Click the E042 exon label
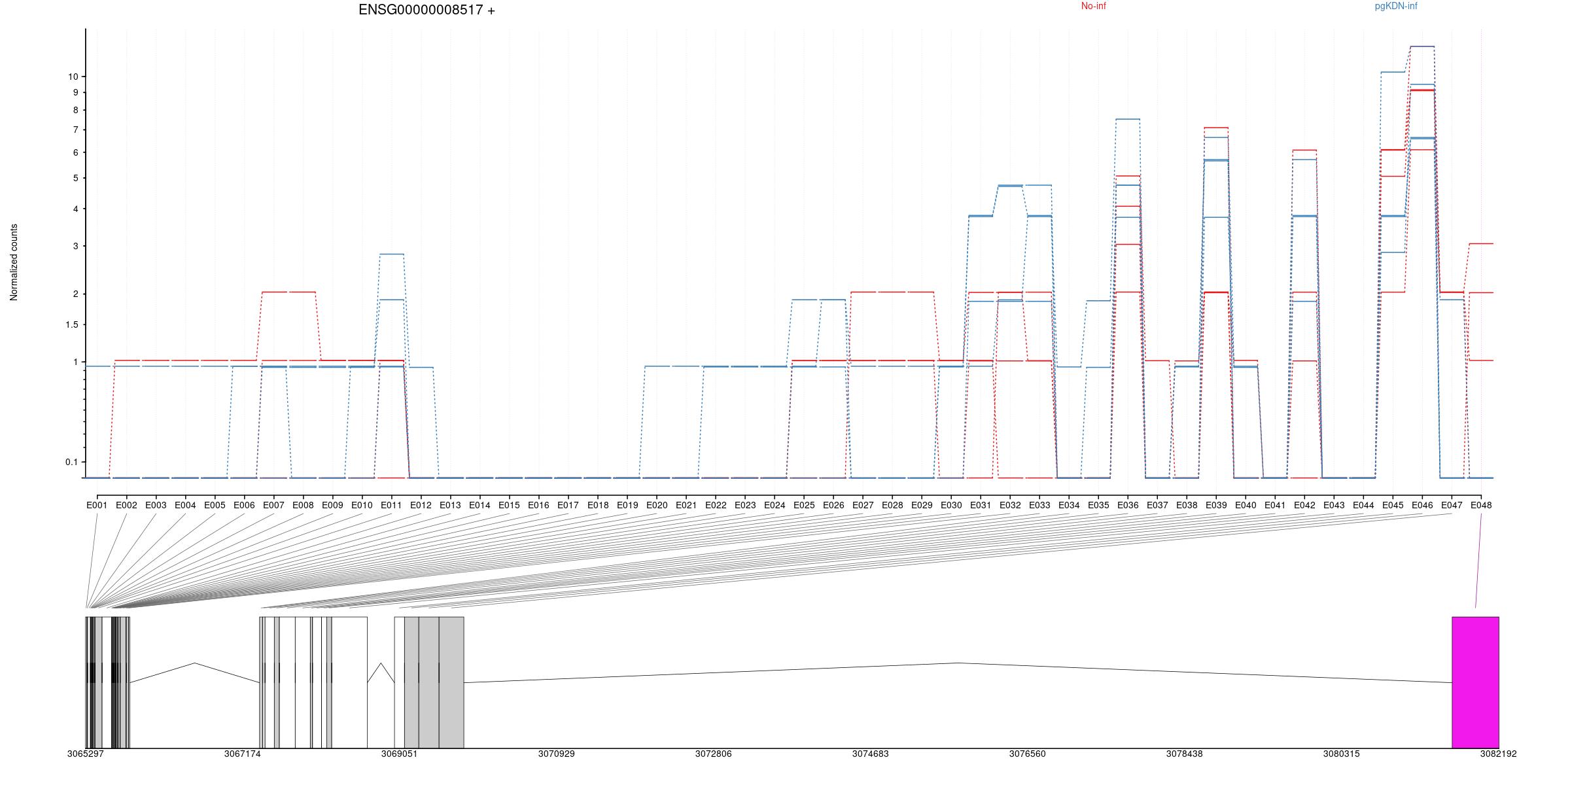 click(1304, 505)
